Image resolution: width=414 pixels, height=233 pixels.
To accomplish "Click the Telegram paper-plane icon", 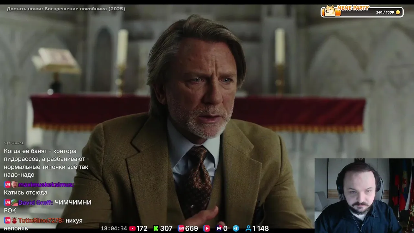I will [x=236, y=228].
